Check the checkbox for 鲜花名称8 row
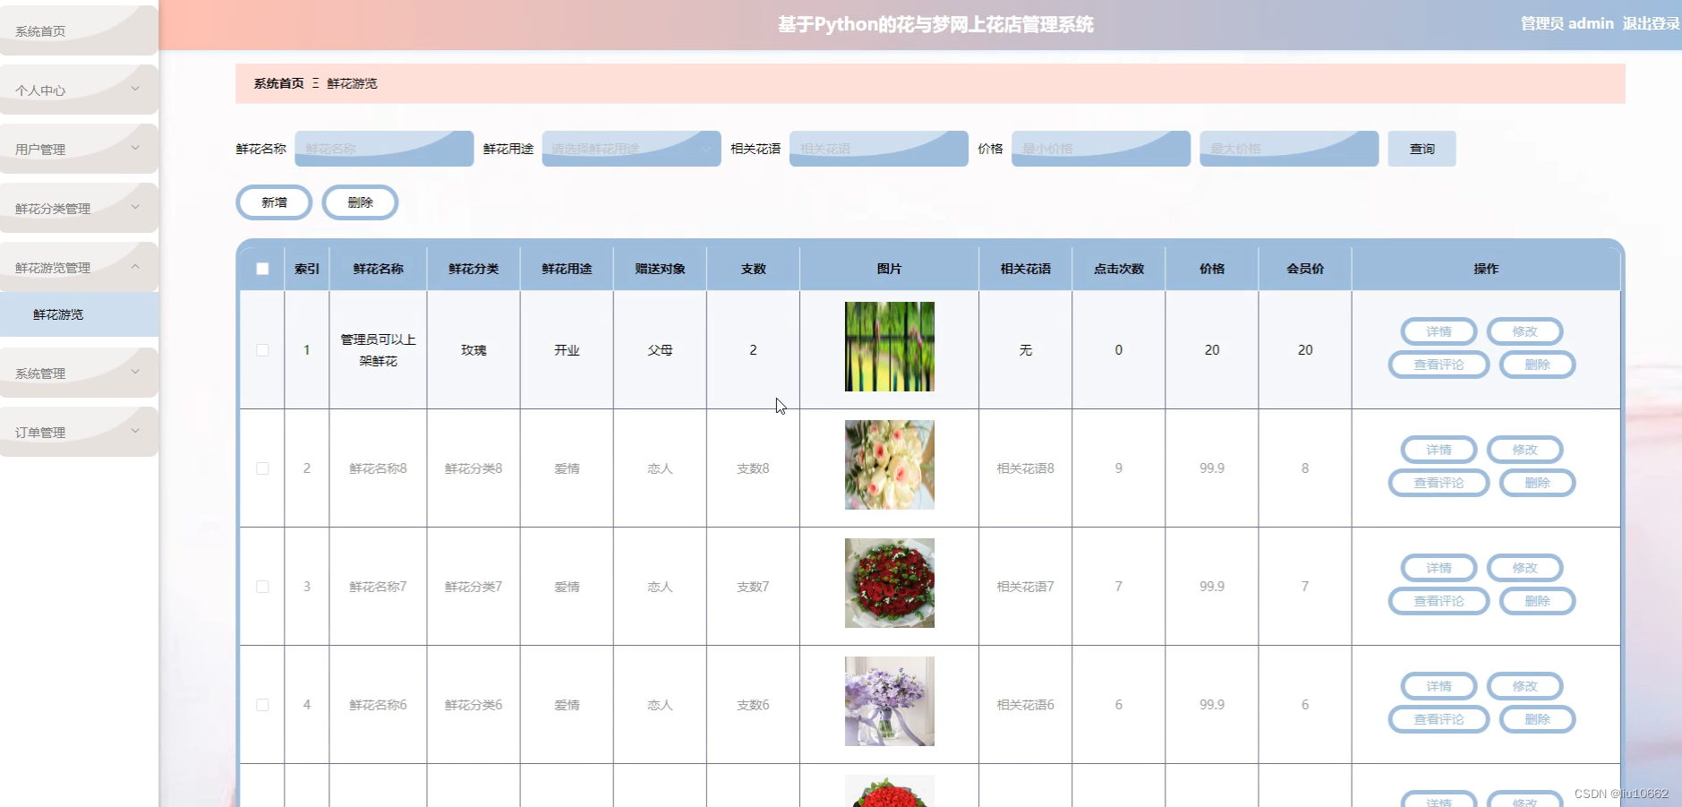 coord(261,468)
